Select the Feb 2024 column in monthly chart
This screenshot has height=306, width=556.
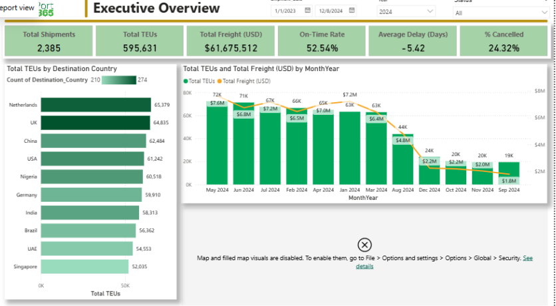pyautogui.click(x=297, y=147)
